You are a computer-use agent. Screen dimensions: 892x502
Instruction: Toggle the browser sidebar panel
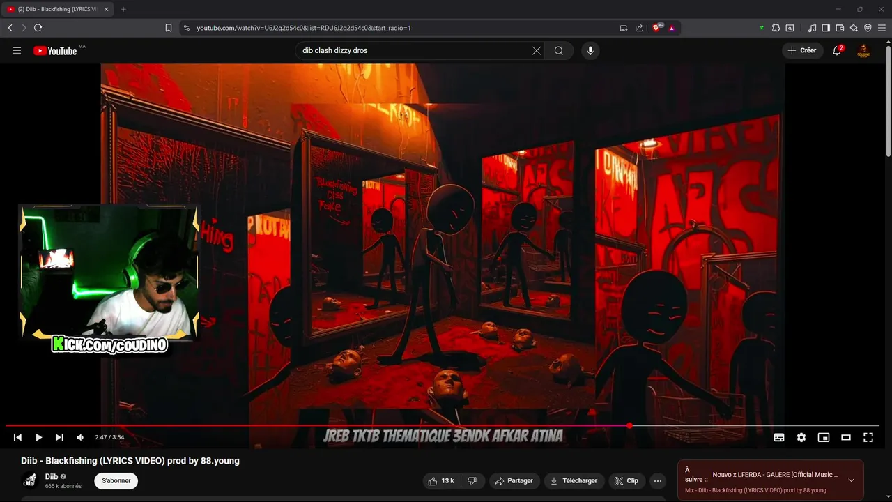826,28
